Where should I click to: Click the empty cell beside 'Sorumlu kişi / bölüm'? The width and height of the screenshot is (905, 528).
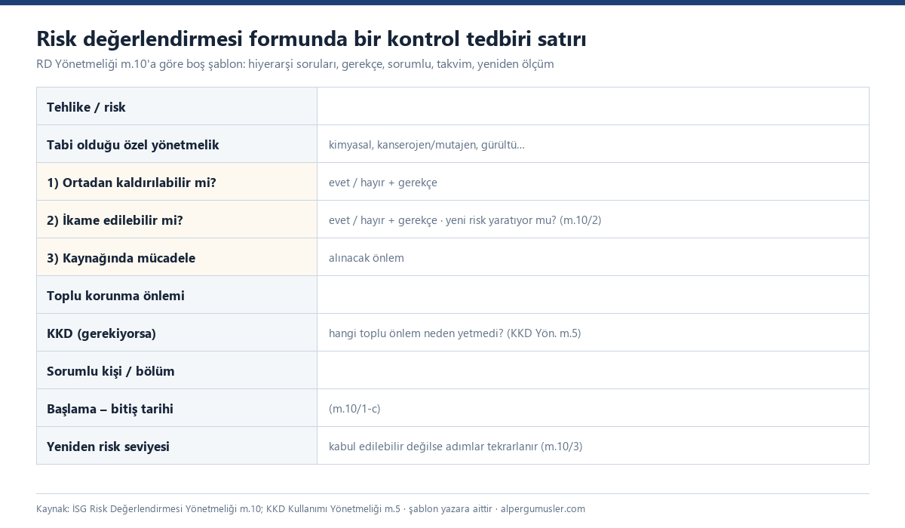593,370
